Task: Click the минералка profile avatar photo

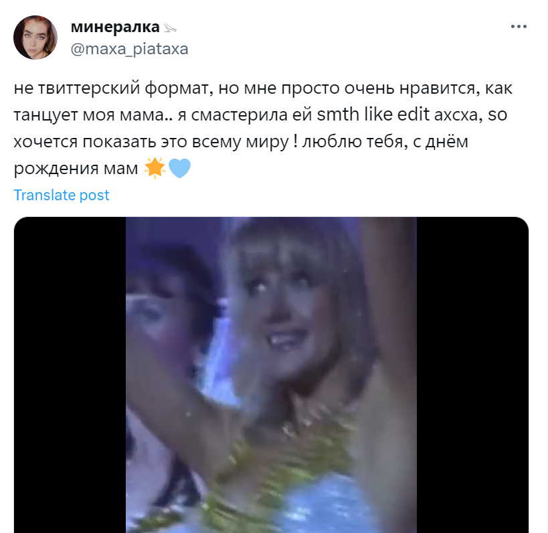Action: tap(35, 37)
